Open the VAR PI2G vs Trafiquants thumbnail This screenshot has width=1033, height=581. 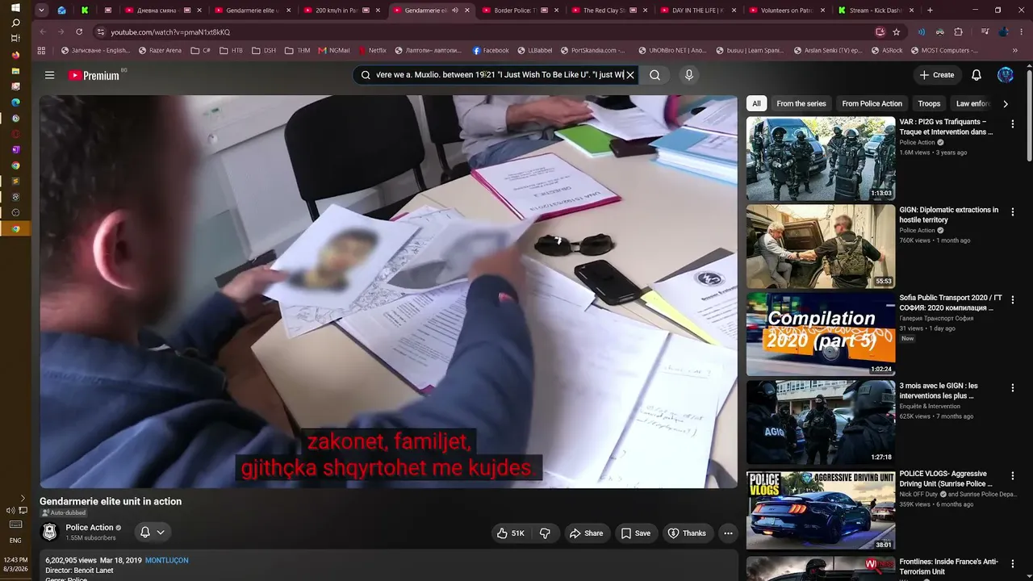click(821, 159)
